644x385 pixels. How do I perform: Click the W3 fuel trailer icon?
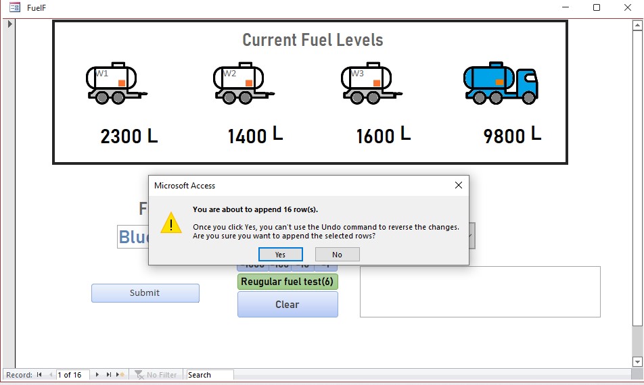coord(371,83)
